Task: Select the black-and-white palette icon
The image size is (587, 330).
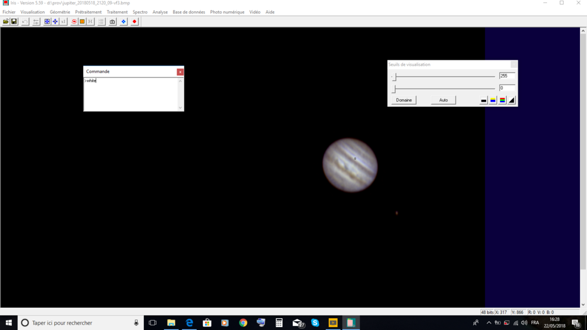Action: 484,100
